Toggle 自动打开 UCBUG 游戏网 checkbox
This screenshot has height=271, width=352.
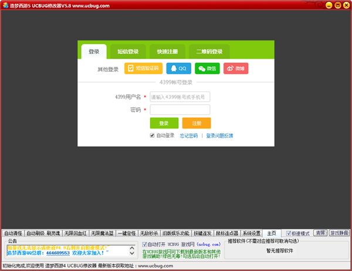(x=144, y=244)
